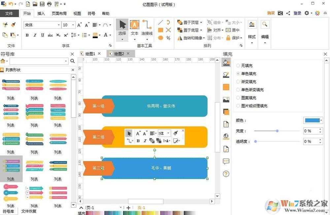330x215 pixels.
Task: Open the 宋体 font family dropdown
Action: point(59,25)
